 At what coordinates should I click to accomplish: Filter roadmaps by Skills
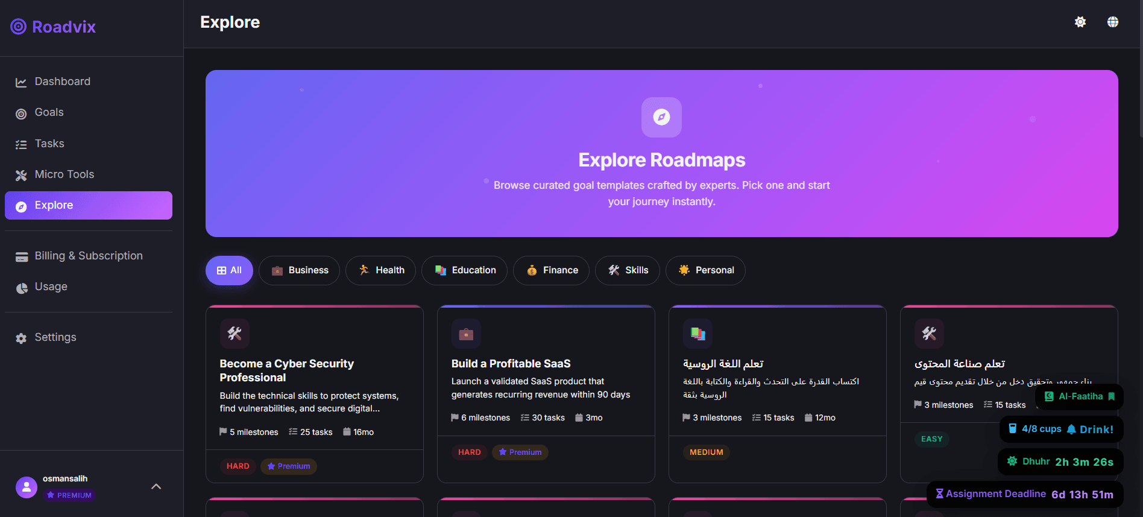click(x=628, y=270)
